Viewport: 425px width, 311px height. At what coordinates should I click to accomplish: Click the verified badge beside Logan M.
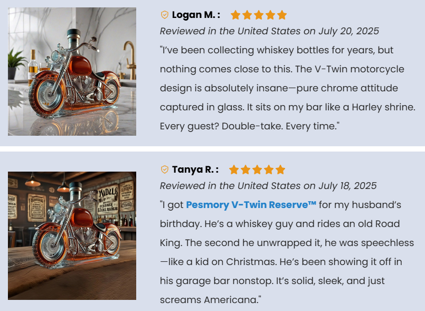pyautogui.click(x=164, y=15)
